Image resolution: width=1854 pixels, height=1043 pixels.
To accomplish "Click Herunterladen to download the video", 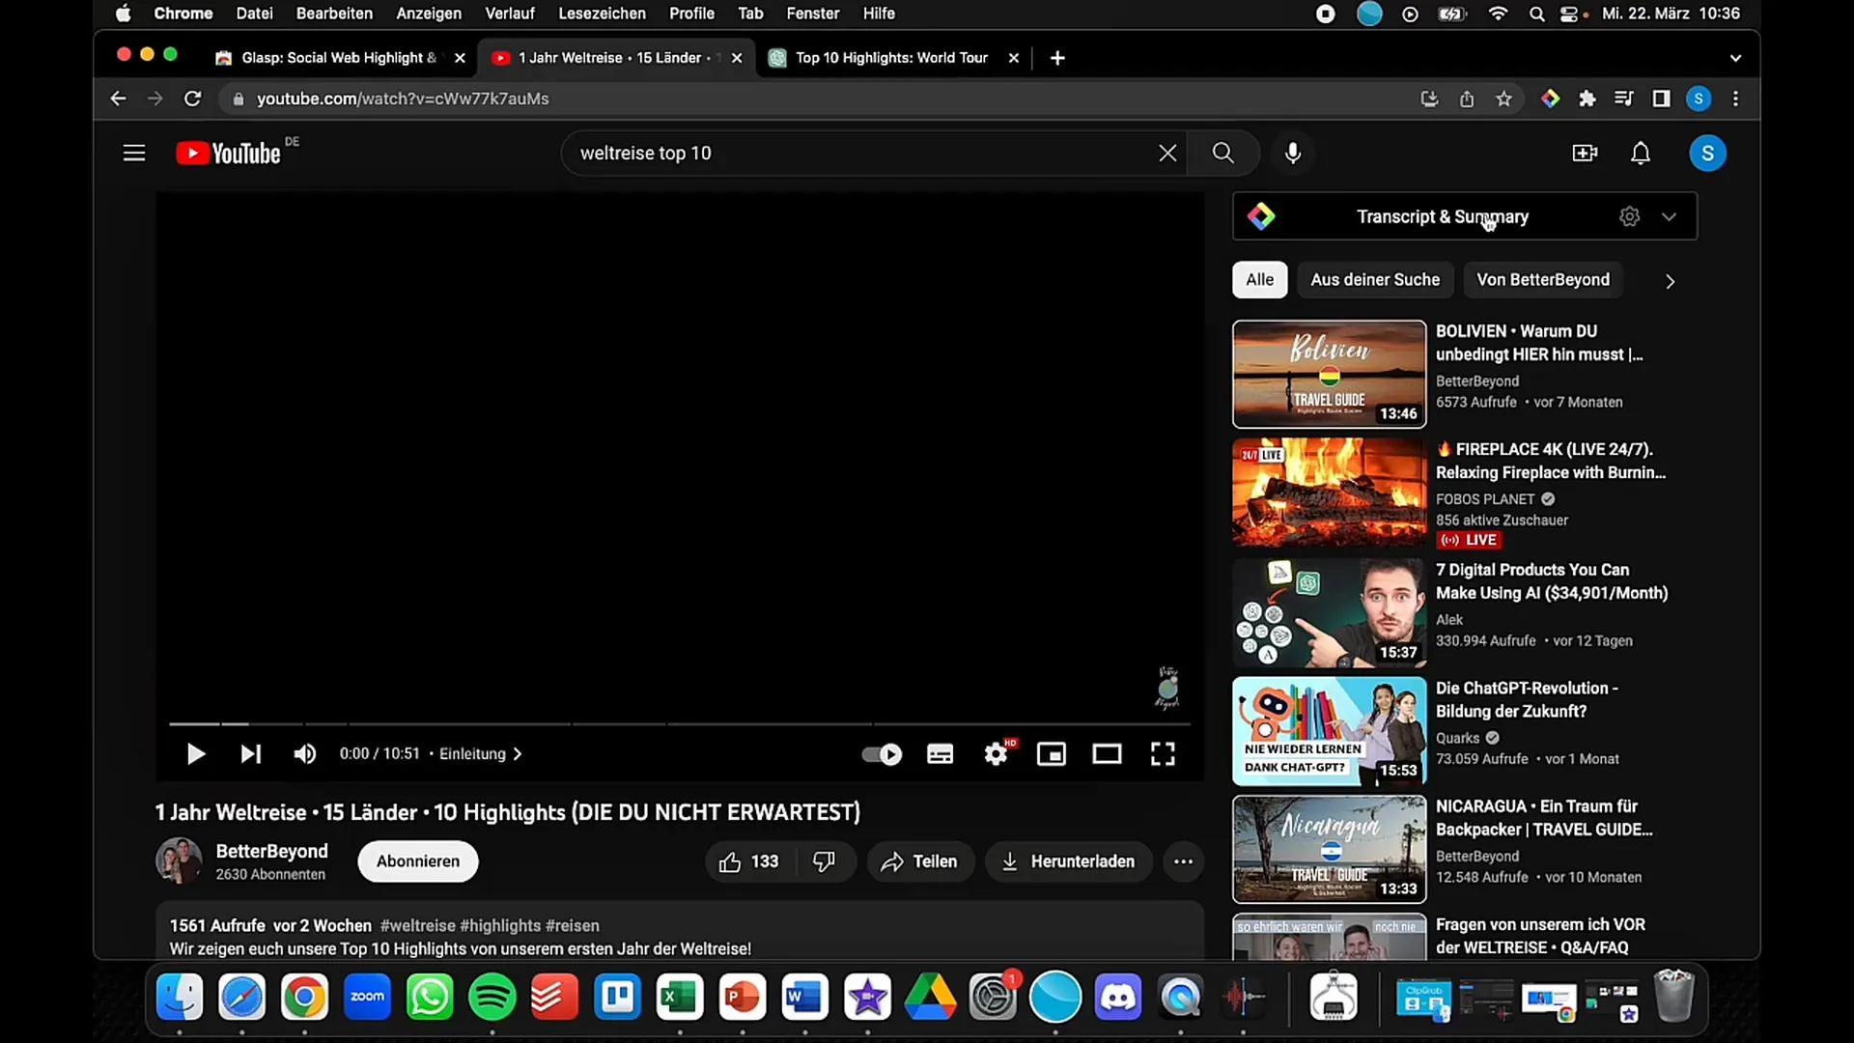I will click(x=1068, y=861).
